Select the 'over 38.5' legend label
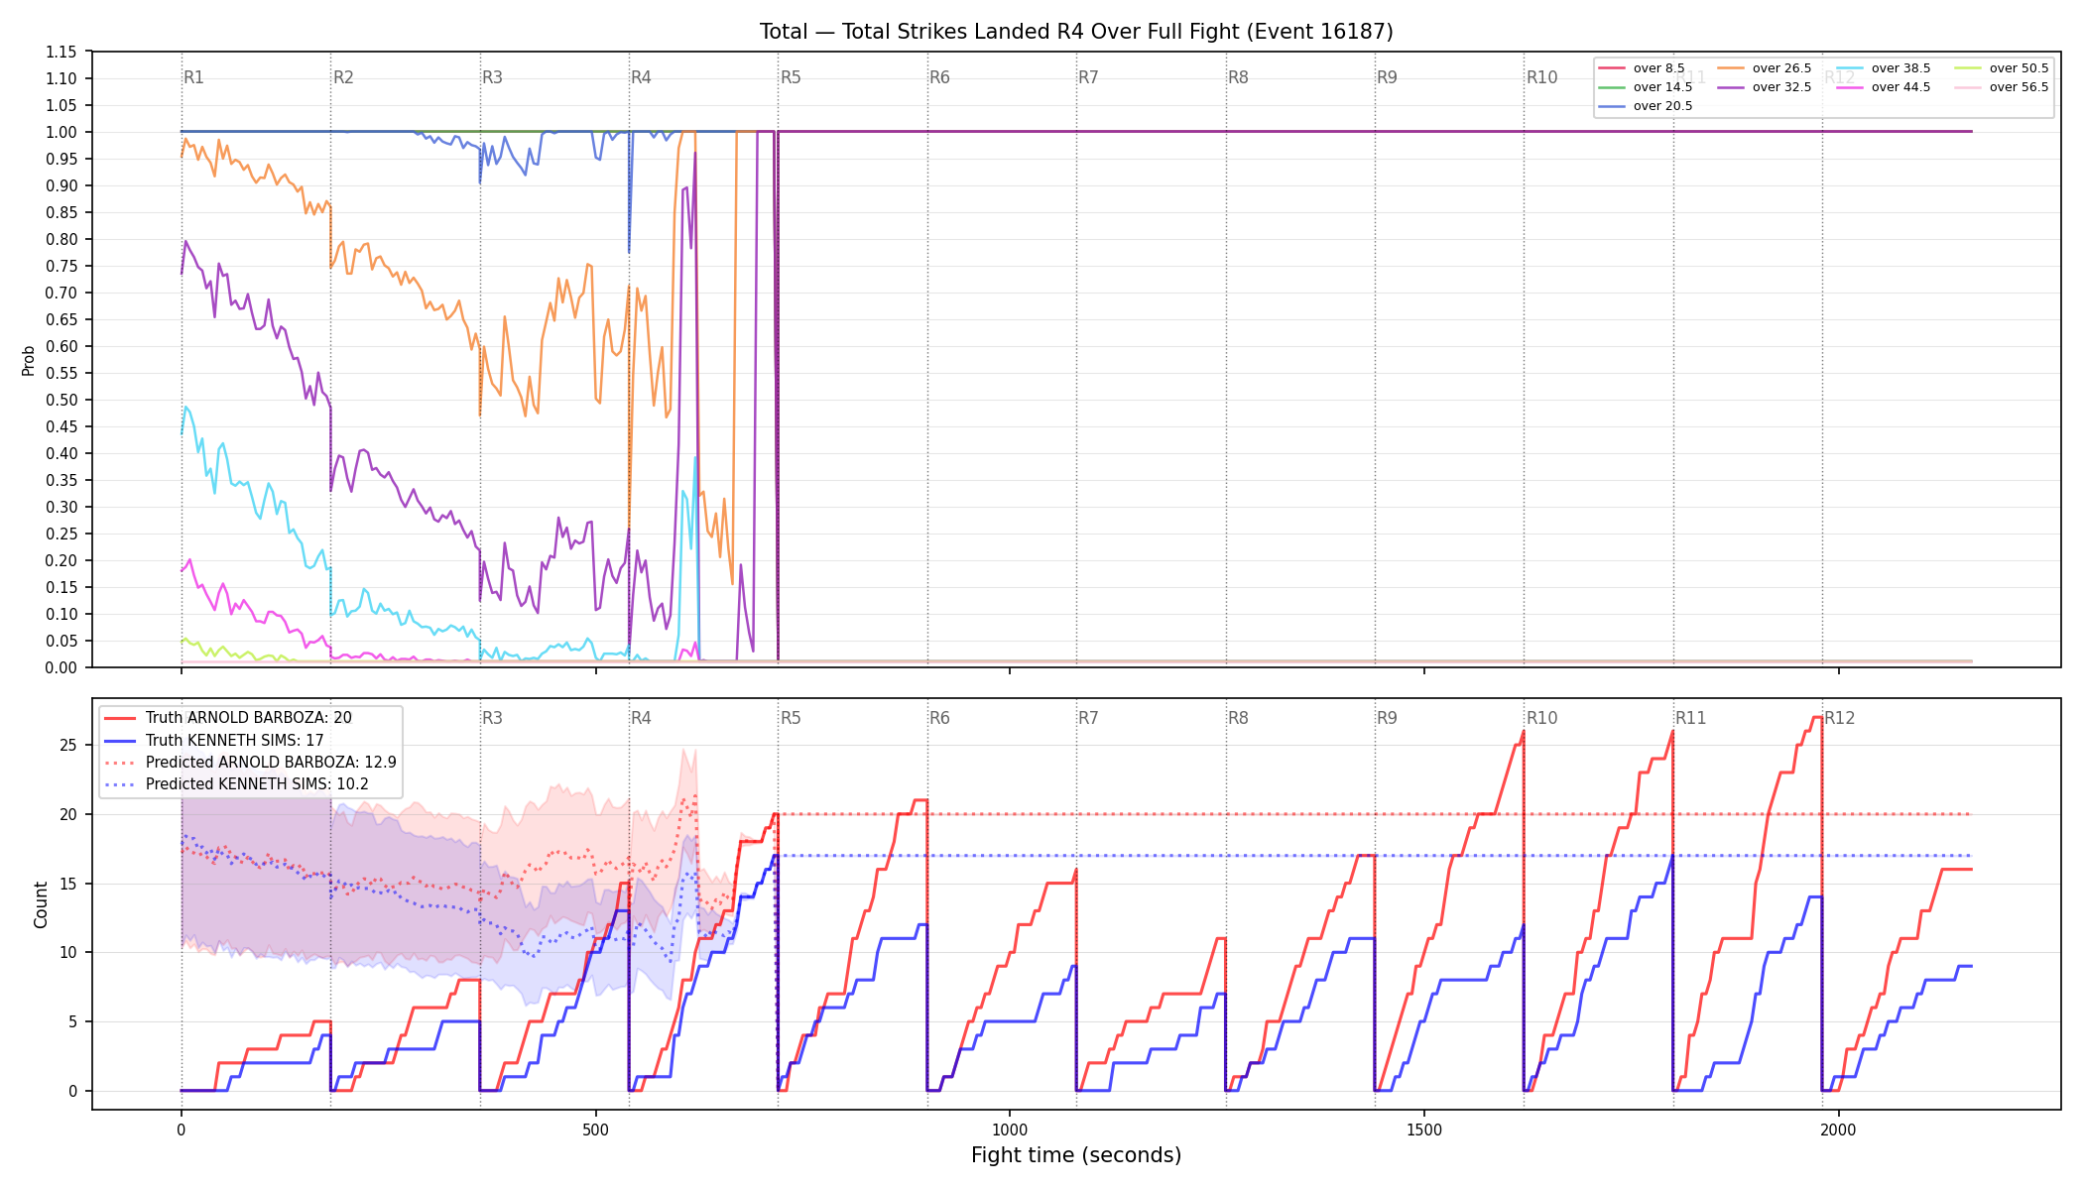The height and width of the screenshot is (1190, 2083). point(1900,68)
